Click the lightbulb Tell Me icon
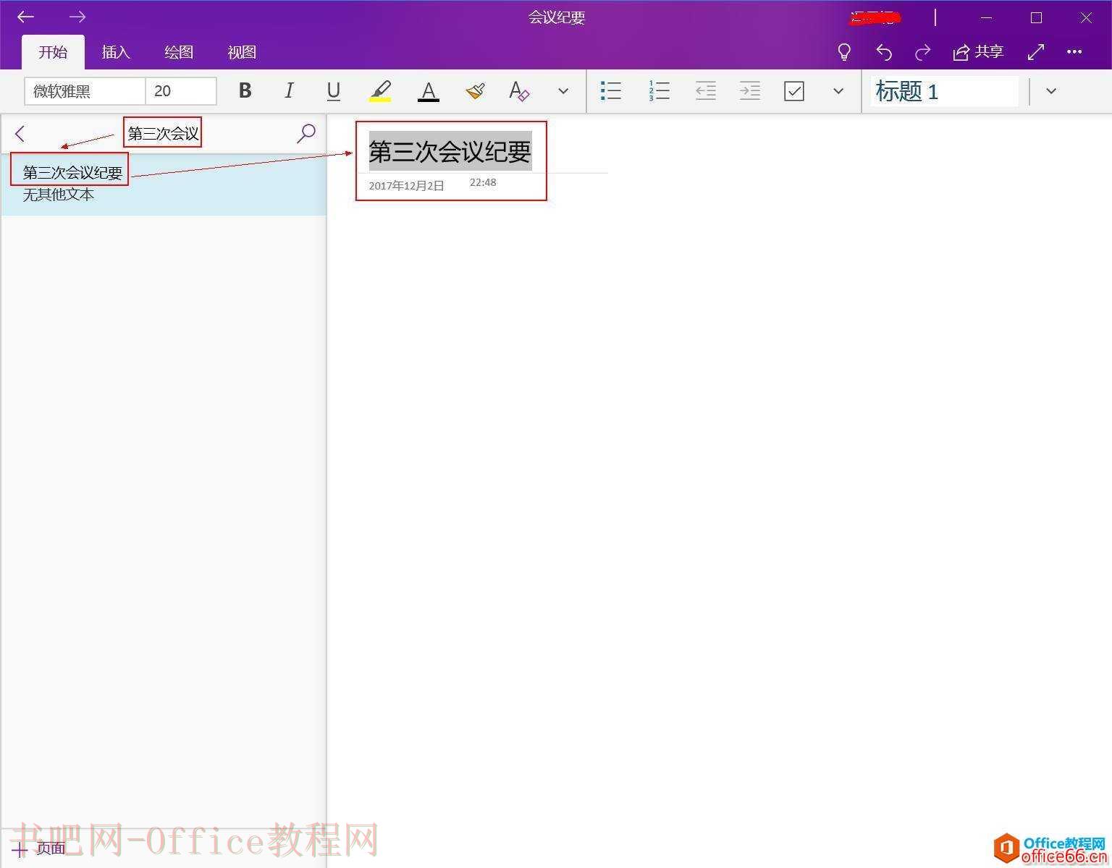Viewport: 1112px width, 868px height. (x=844, y=52)
